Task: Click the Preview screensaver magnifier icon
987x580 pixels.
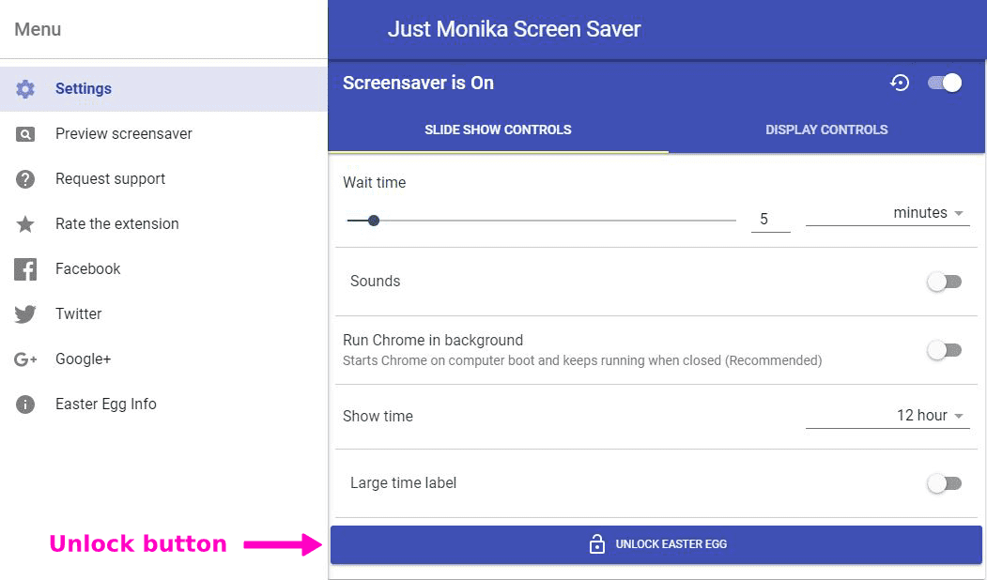Action: coord(26,133)
